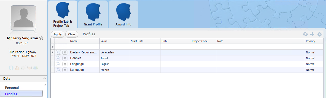Collapse the Data section chevron

[45, 79]
